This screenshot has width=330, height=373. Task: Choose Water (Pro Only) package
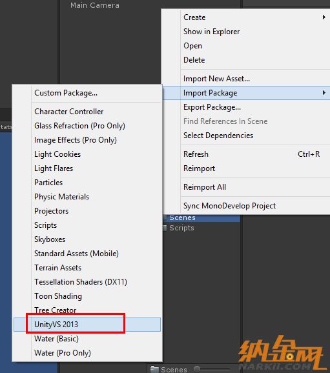coord(87,353)
